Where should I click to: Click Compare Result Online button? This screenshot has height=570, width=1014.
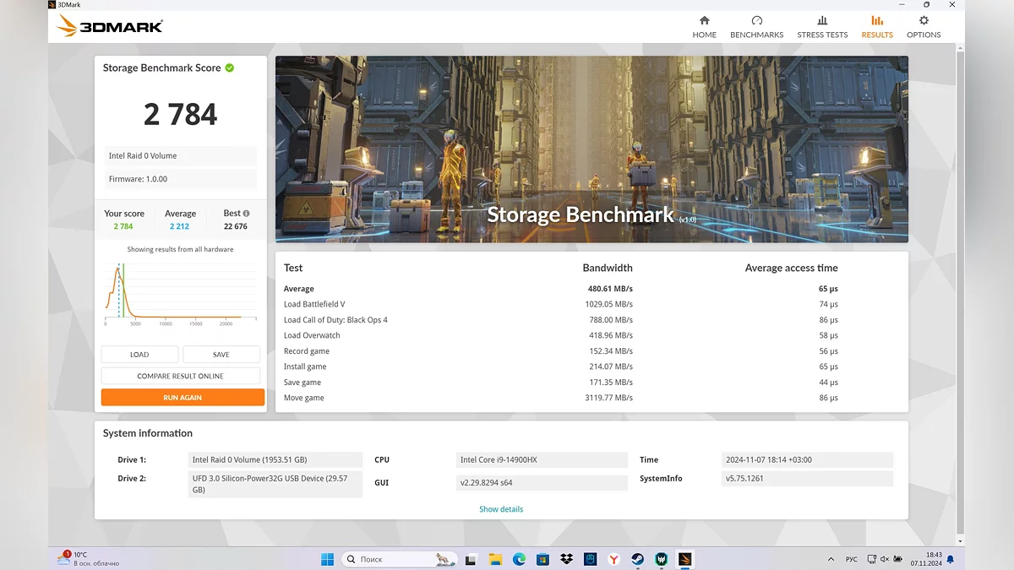[x=180, y=376]
